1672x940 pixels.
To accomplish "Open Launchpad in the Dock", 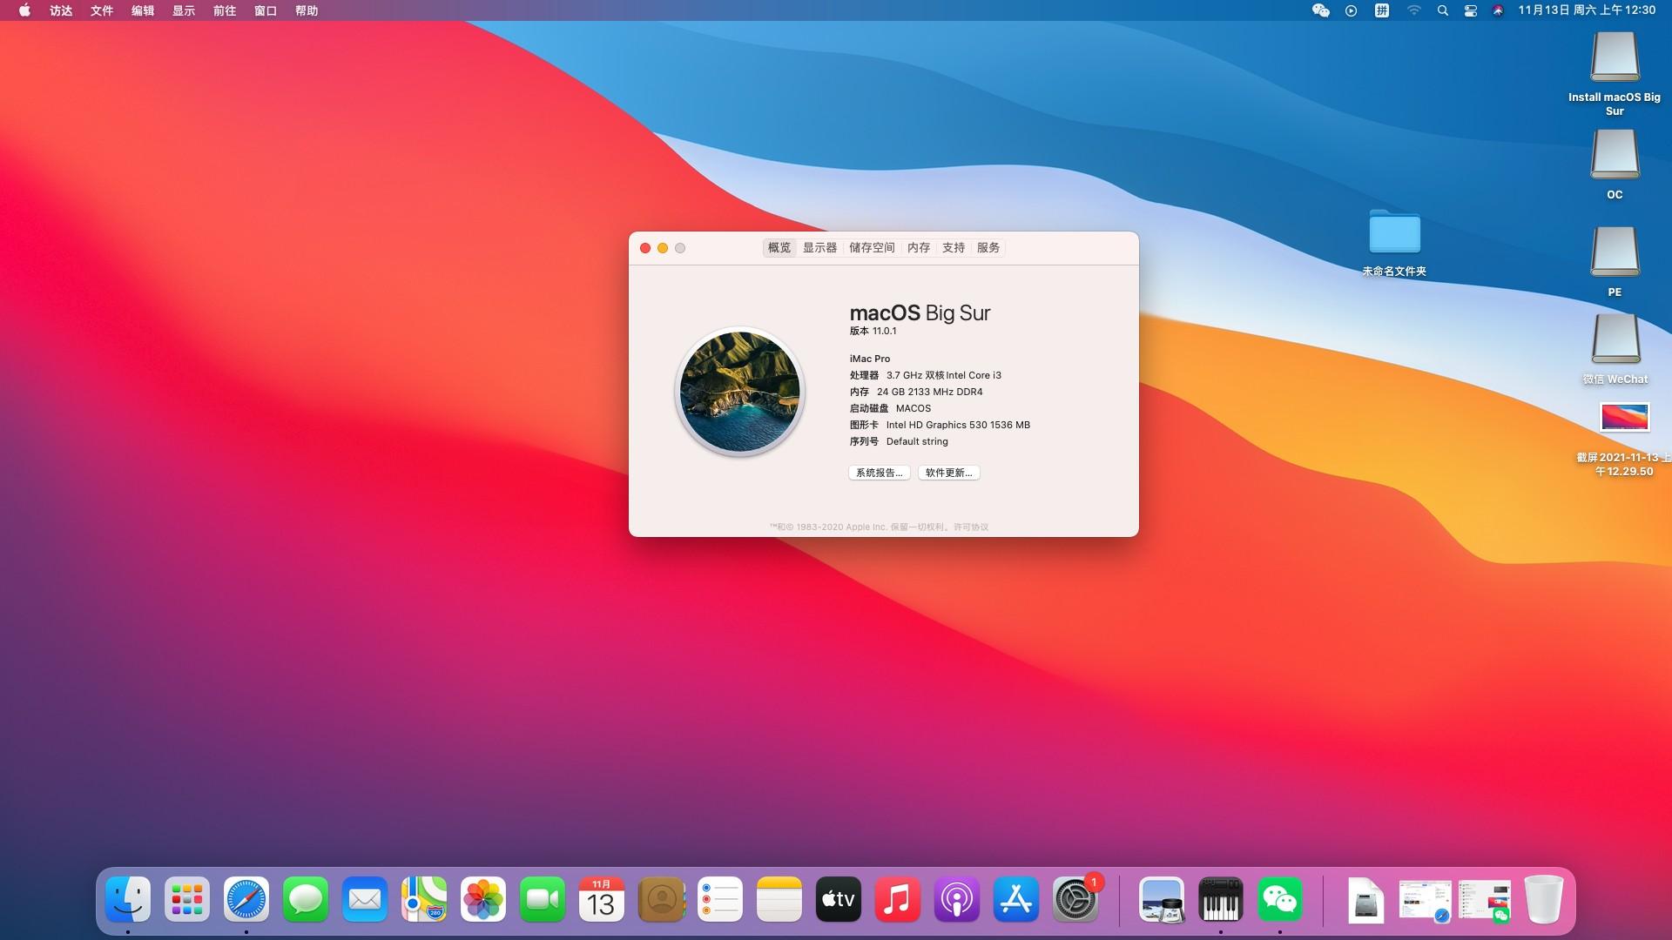I will pos(187,899).
